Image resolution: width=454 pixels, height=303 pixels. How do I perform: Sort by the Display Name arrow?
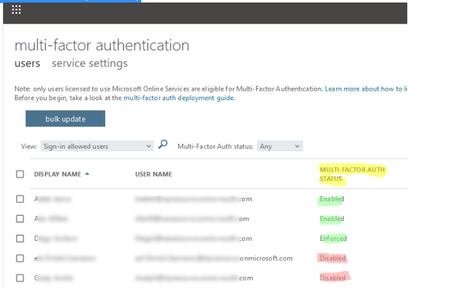87,174
